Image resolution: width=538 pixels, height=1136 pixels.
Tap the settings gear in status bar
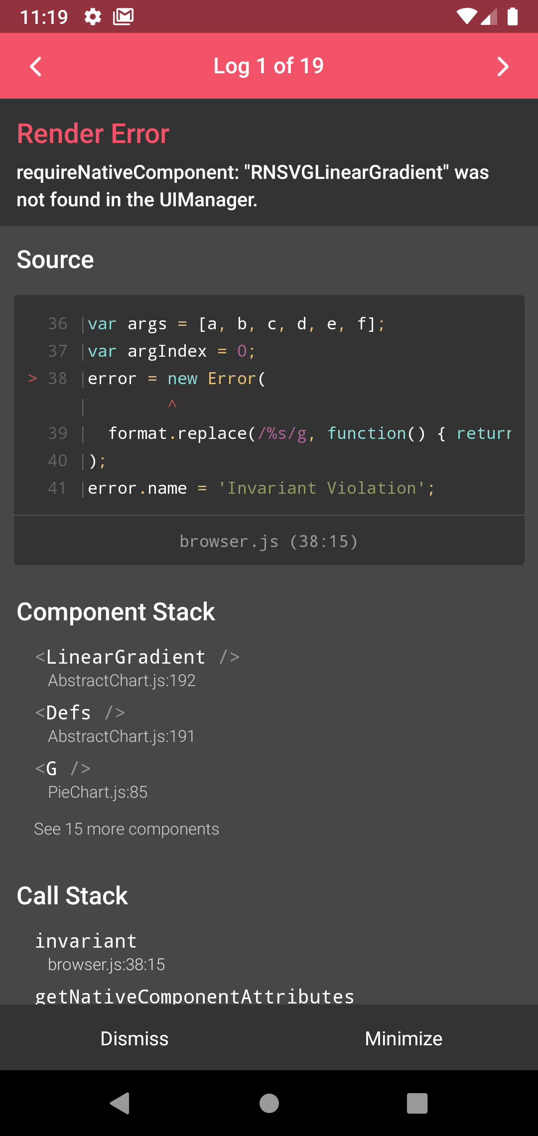(x=93, y=17)
